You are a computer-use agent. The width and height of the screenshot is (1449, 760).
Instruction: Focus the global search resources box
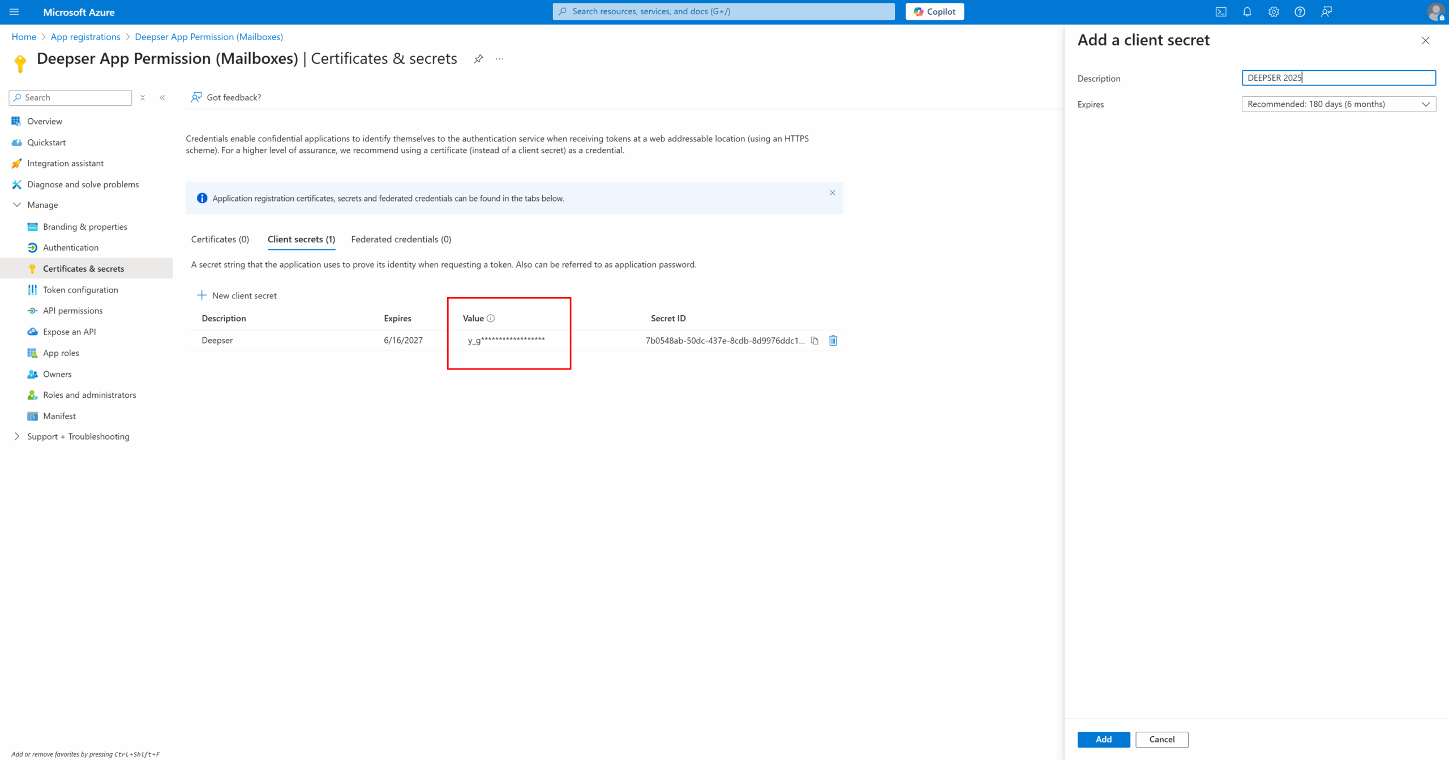724,11
